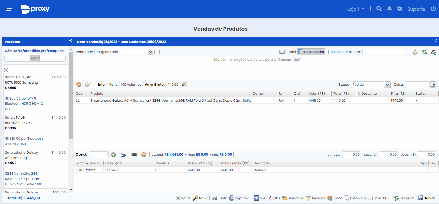Focus the Desc. (%) field
The image size is (439, 204).
pyautogui.click(x=388, y=154)
